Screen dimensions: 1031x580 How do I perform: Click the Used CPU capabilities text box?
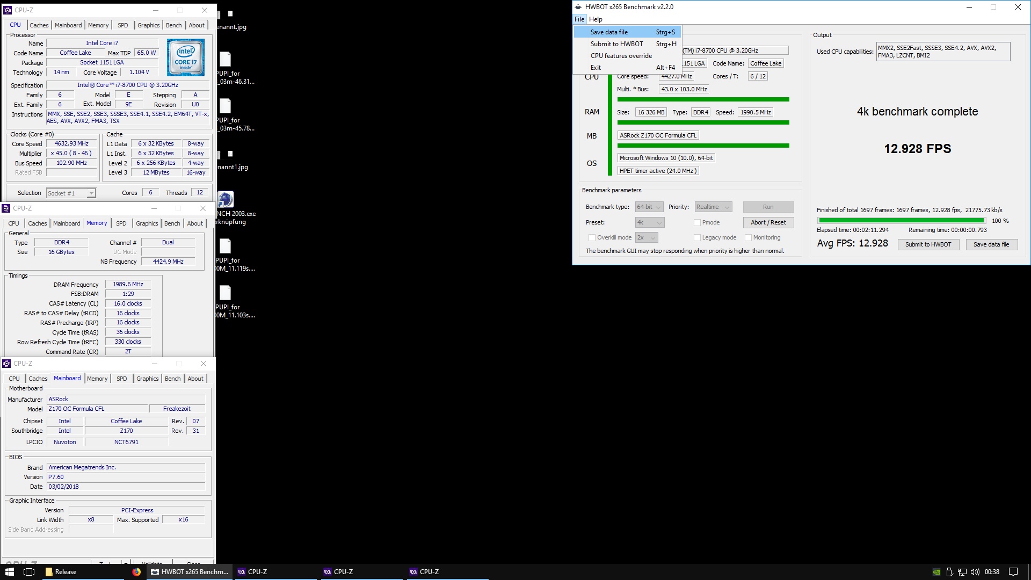pos(943,52)
